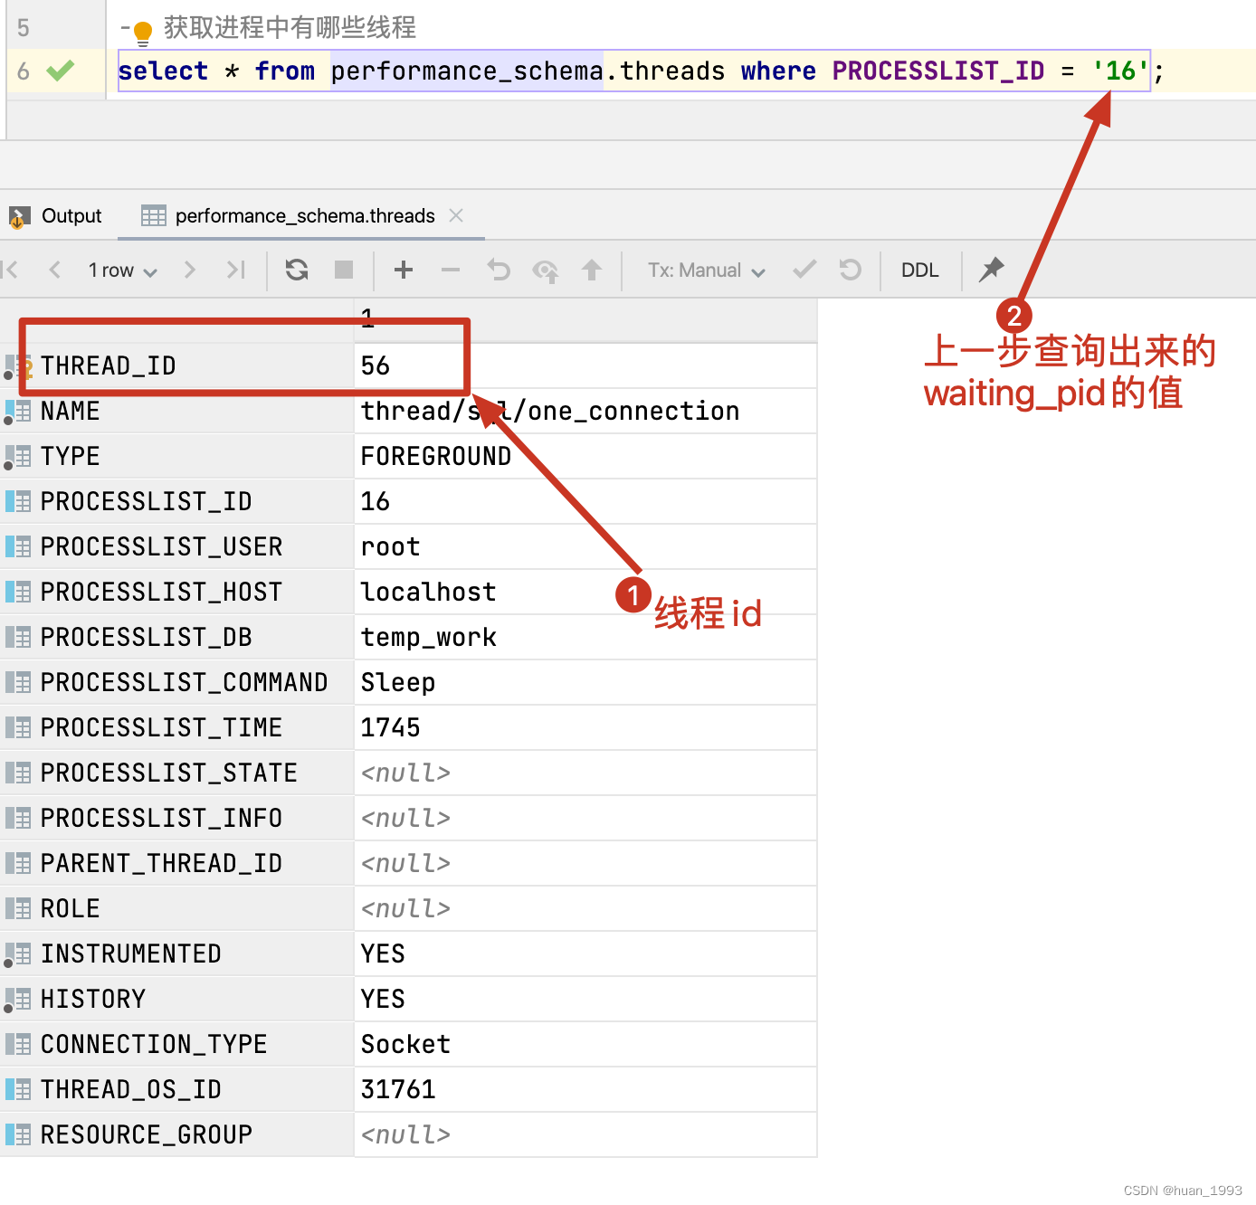Image resolution: width=1256 pixels, height=1205 pixels.
Task: Click the stop/cancel query square icon
Action: tap(344, 270)
